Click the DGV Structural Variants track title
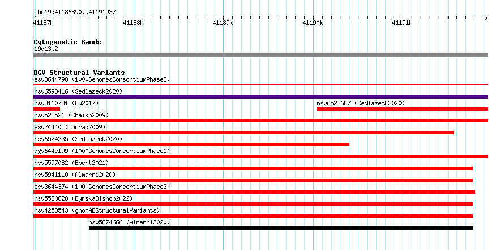Viewport: 504px width, 250px height. click(x=79, y=73)
